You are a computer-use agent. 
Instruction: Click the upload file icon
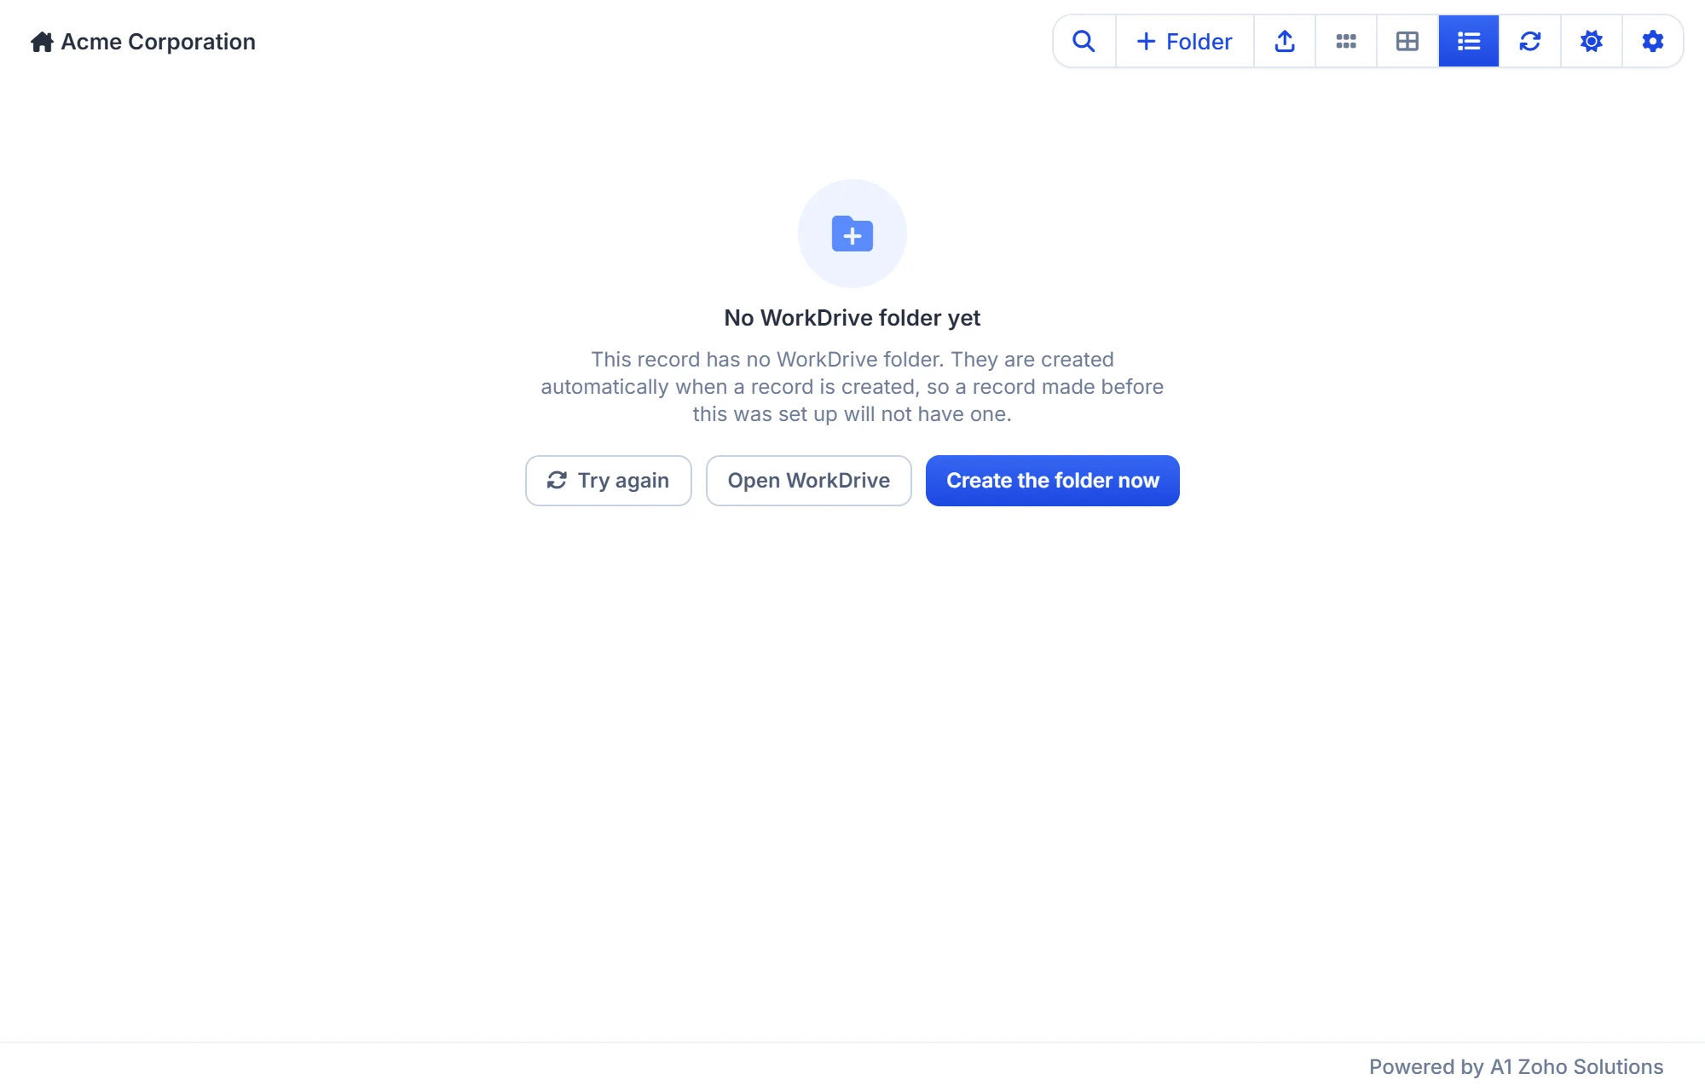1285,41
